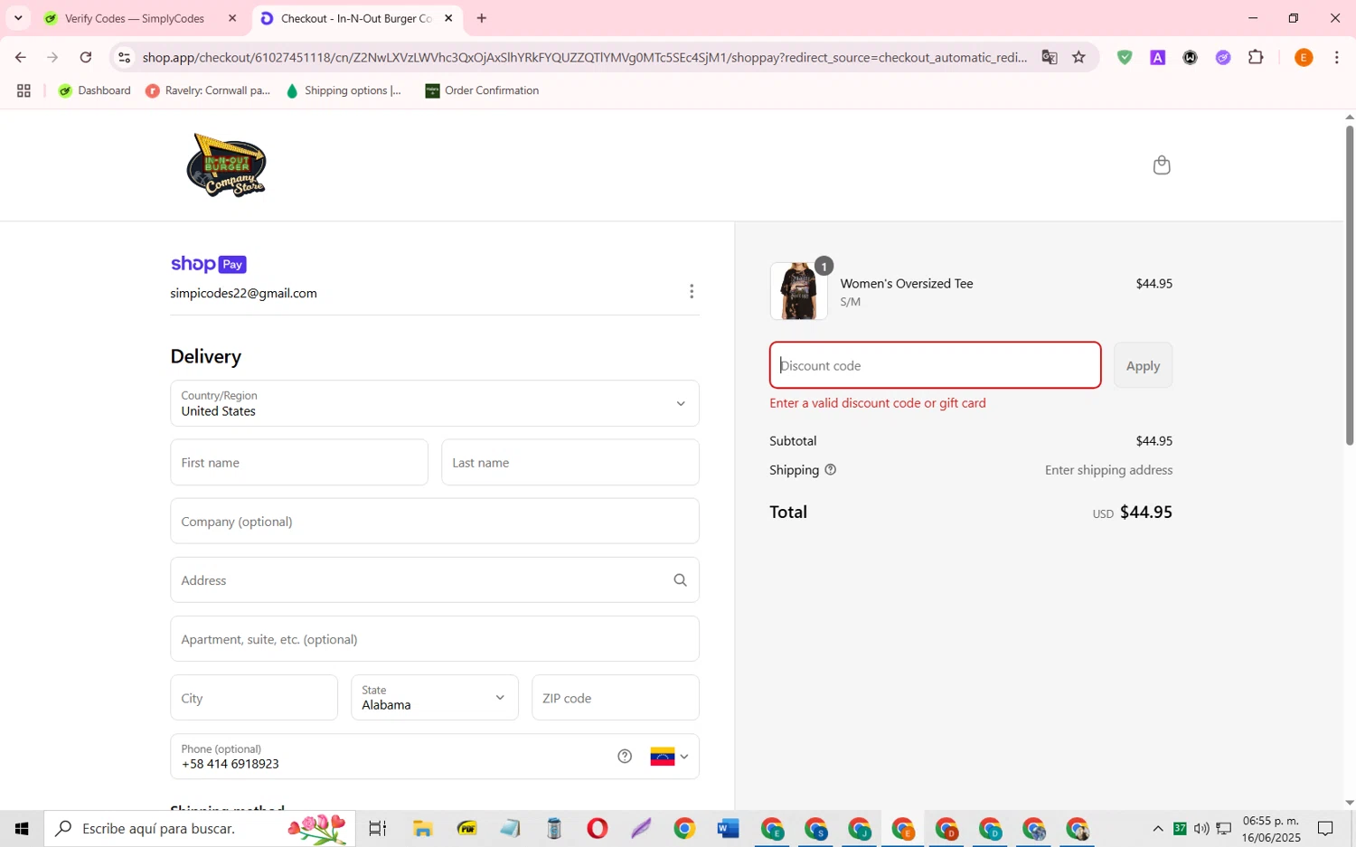Show hidden system tray icons
The image size is (1356, 847).
click(1157, 828)
